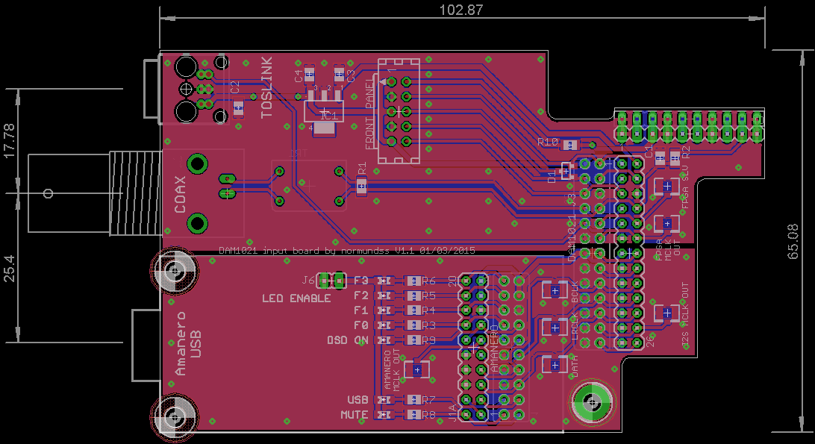Click the 65.08 height dimension label
The width and height of the screenshot is (815, 444).
[x=793, y=242]
